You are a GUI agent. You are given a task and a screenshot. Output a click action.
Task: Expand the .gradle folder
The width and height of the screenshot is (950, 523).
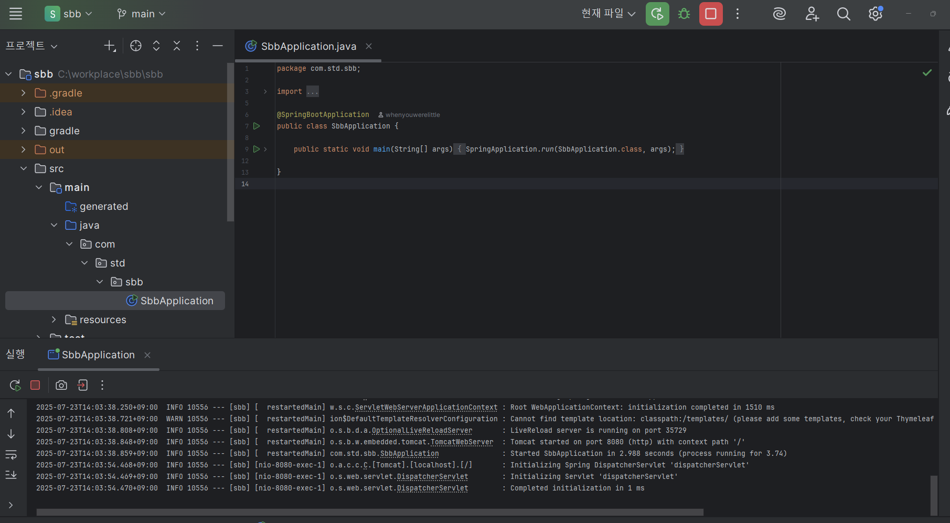point(23,93)
